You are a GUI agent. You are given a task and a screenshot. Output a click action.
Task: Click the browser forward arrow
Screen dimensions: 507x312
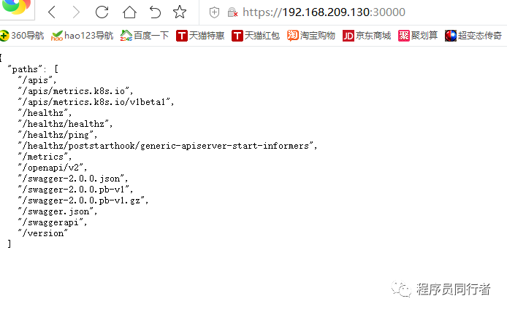76,12
